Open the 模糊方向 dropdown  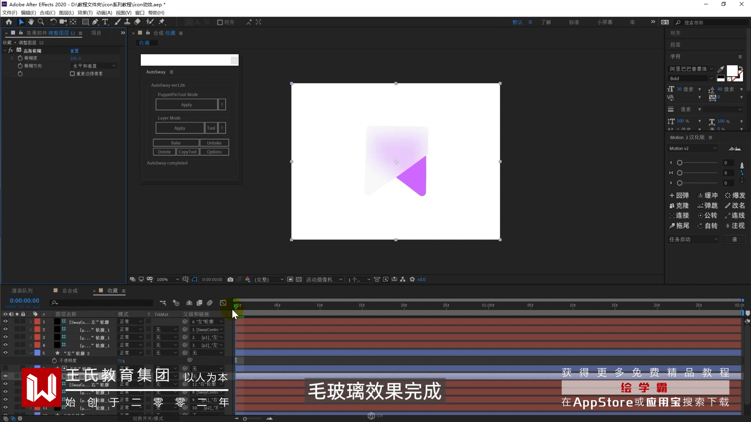94,66
